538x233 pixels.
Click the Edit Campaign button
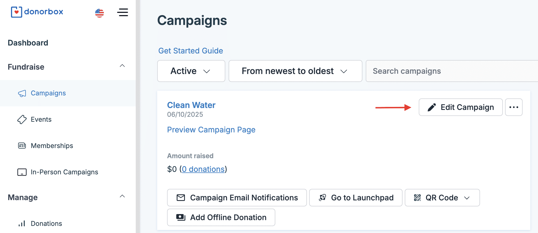461,107
